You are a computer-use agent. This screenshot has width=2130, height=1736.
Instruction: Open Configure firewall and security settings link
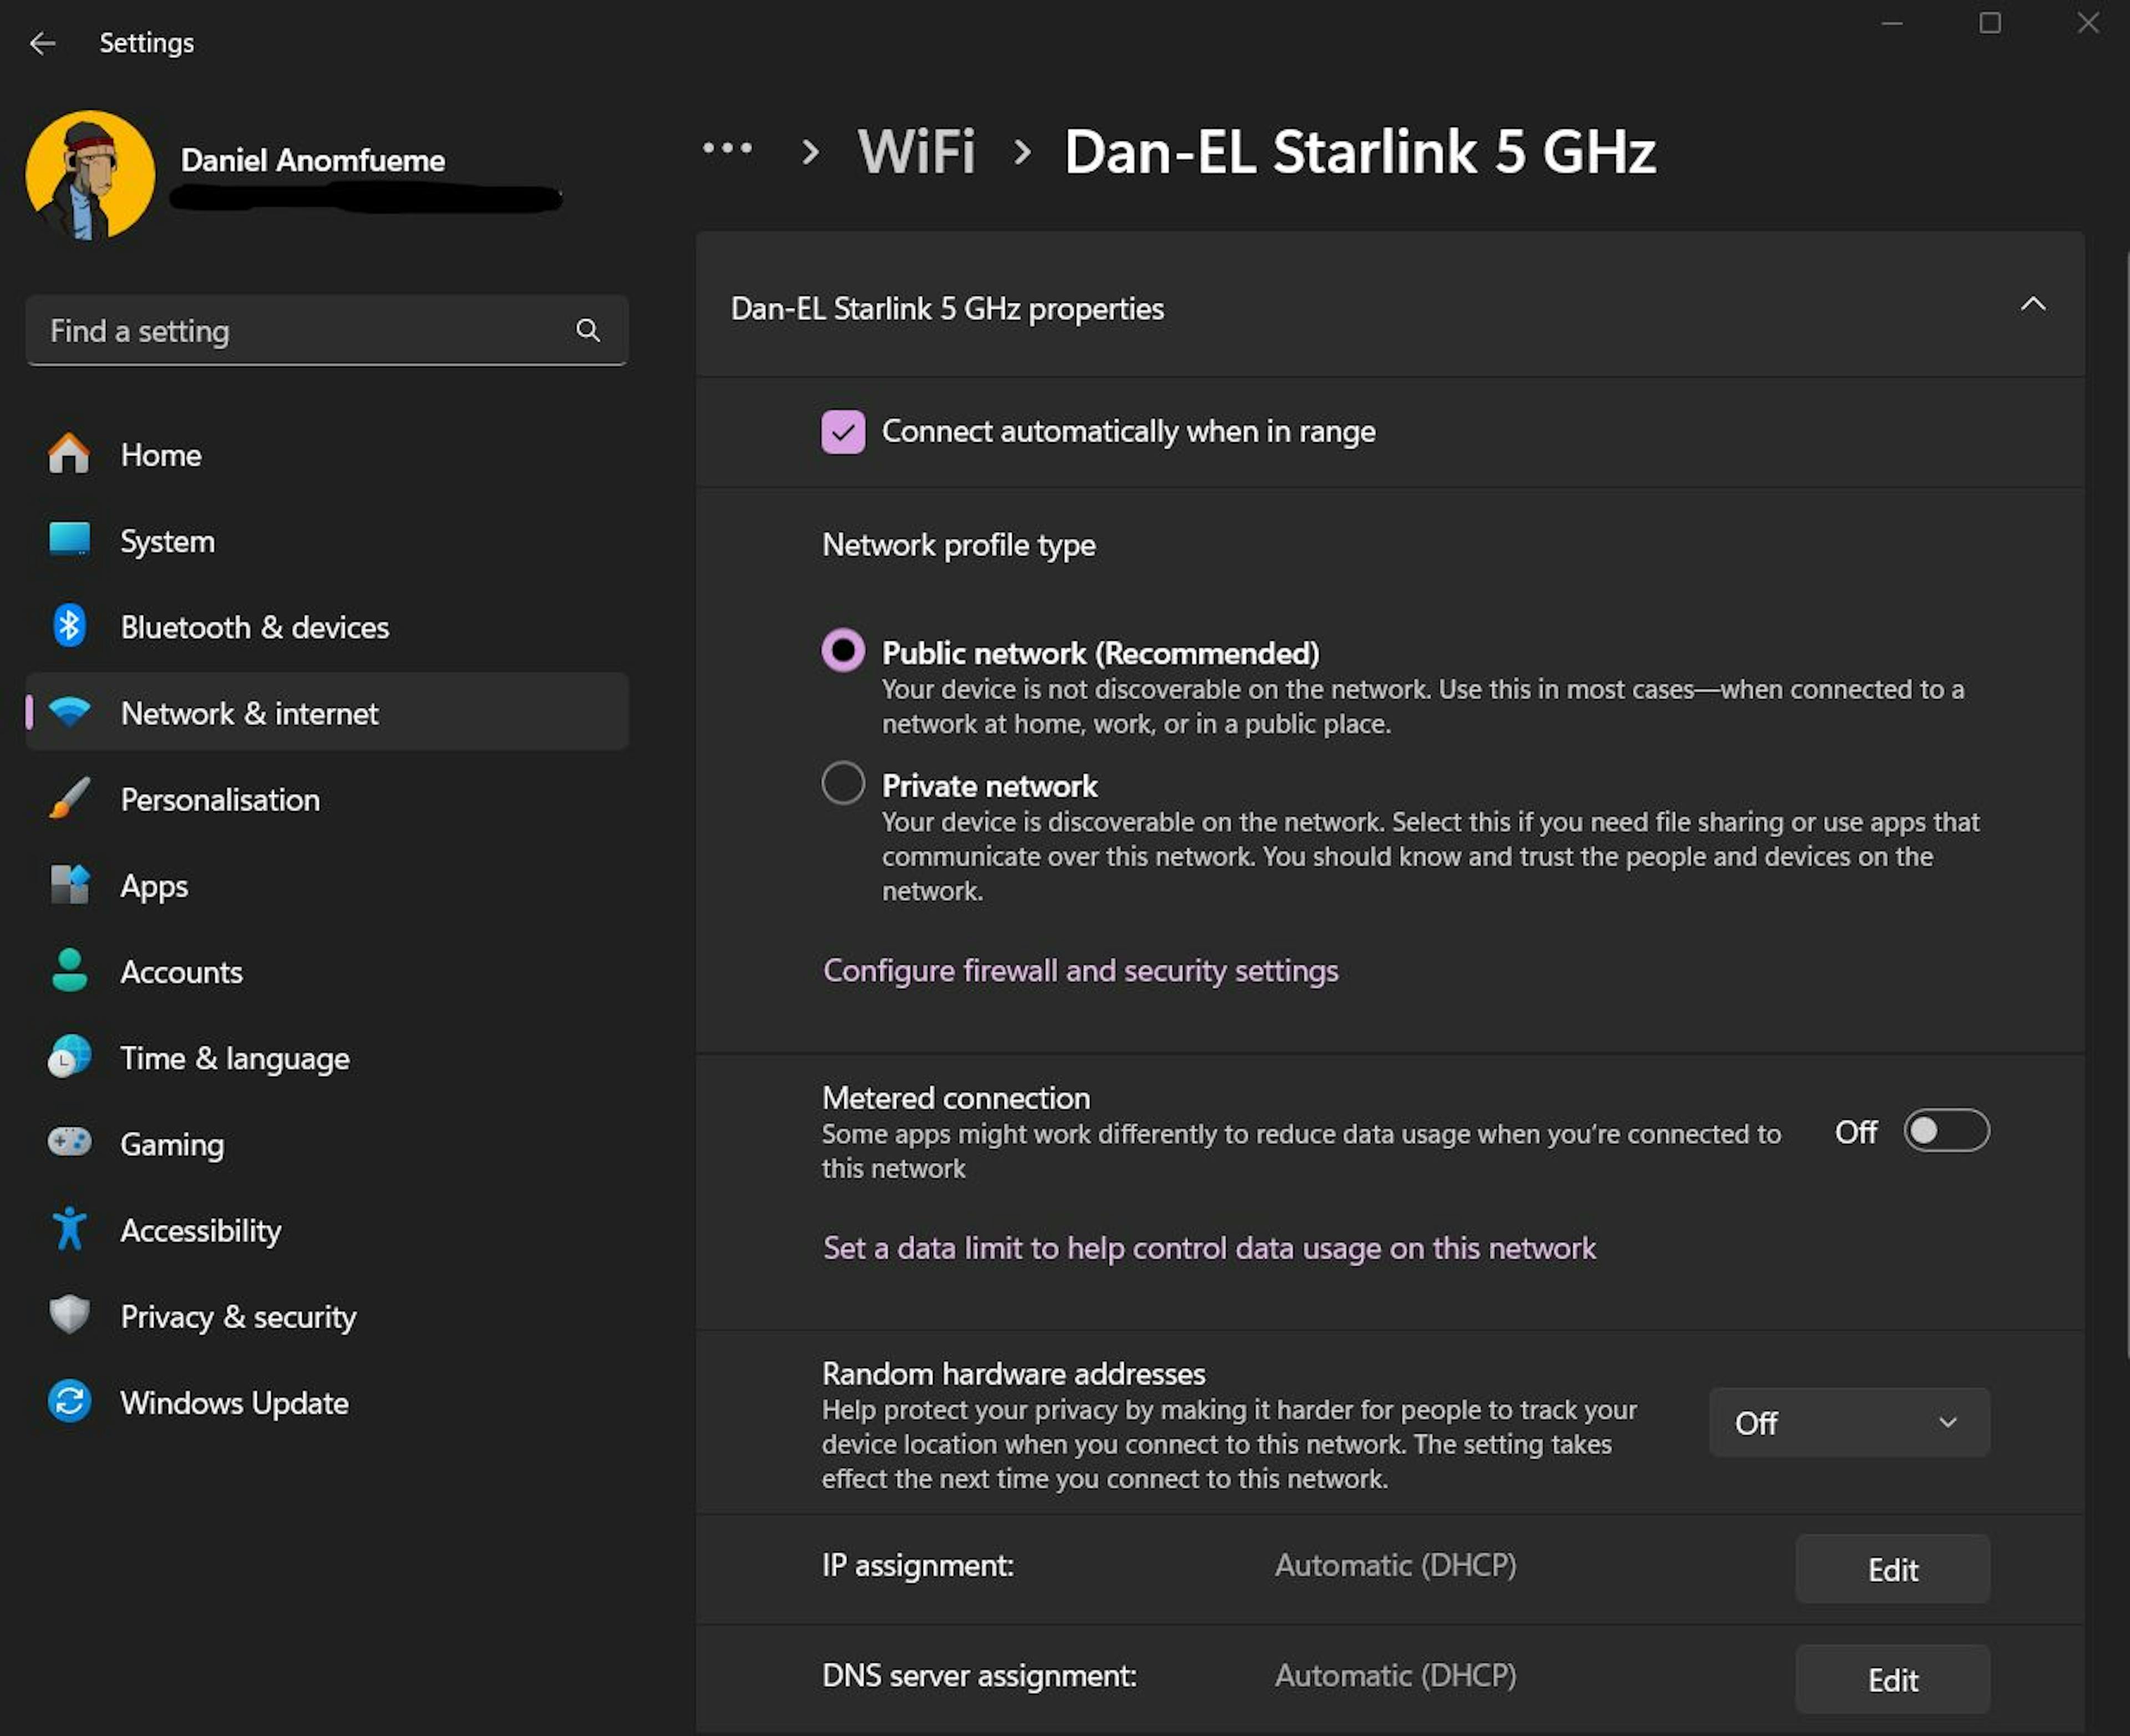[x=1079, y=971]
